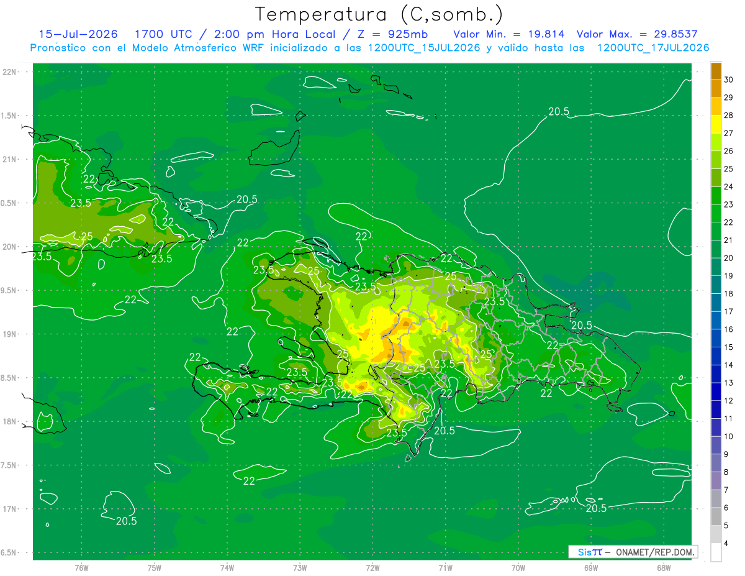
Task: Click the colorbar label "20"
Action: click(x=729, y=258)
